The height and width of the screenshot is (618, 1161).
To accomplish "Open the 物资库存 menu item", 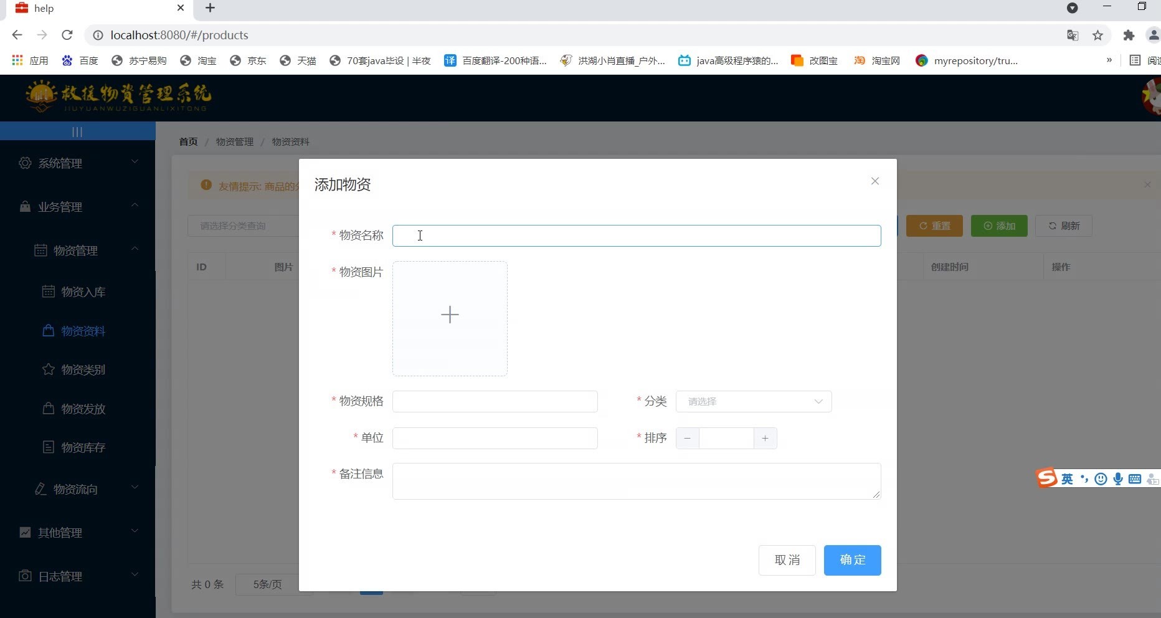I will click(x=78, y=447).
